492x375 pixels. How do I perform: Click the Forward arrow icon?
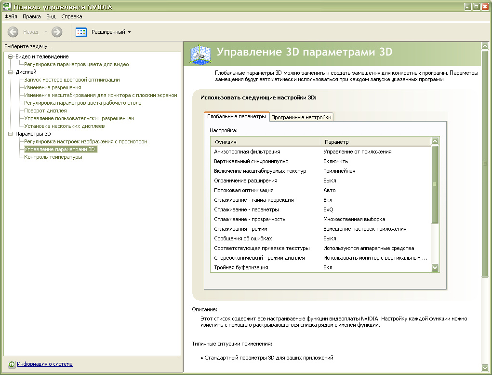coord(57,32)
